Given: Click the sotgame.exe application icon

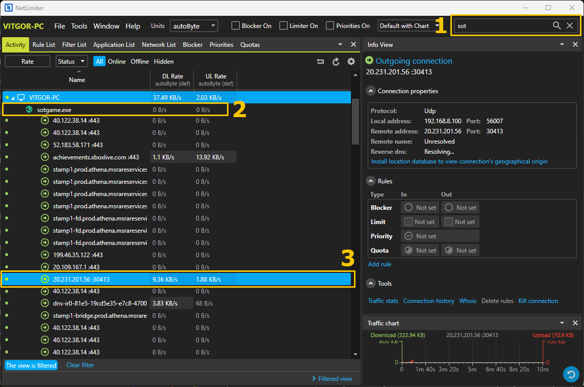Looking at the screenshot, I should coord(30,110).
